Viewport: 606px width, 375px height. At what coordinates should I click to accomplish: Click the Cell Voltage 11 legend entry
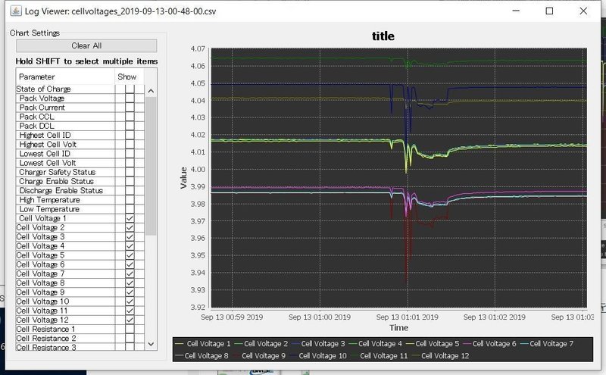(378, 355)
